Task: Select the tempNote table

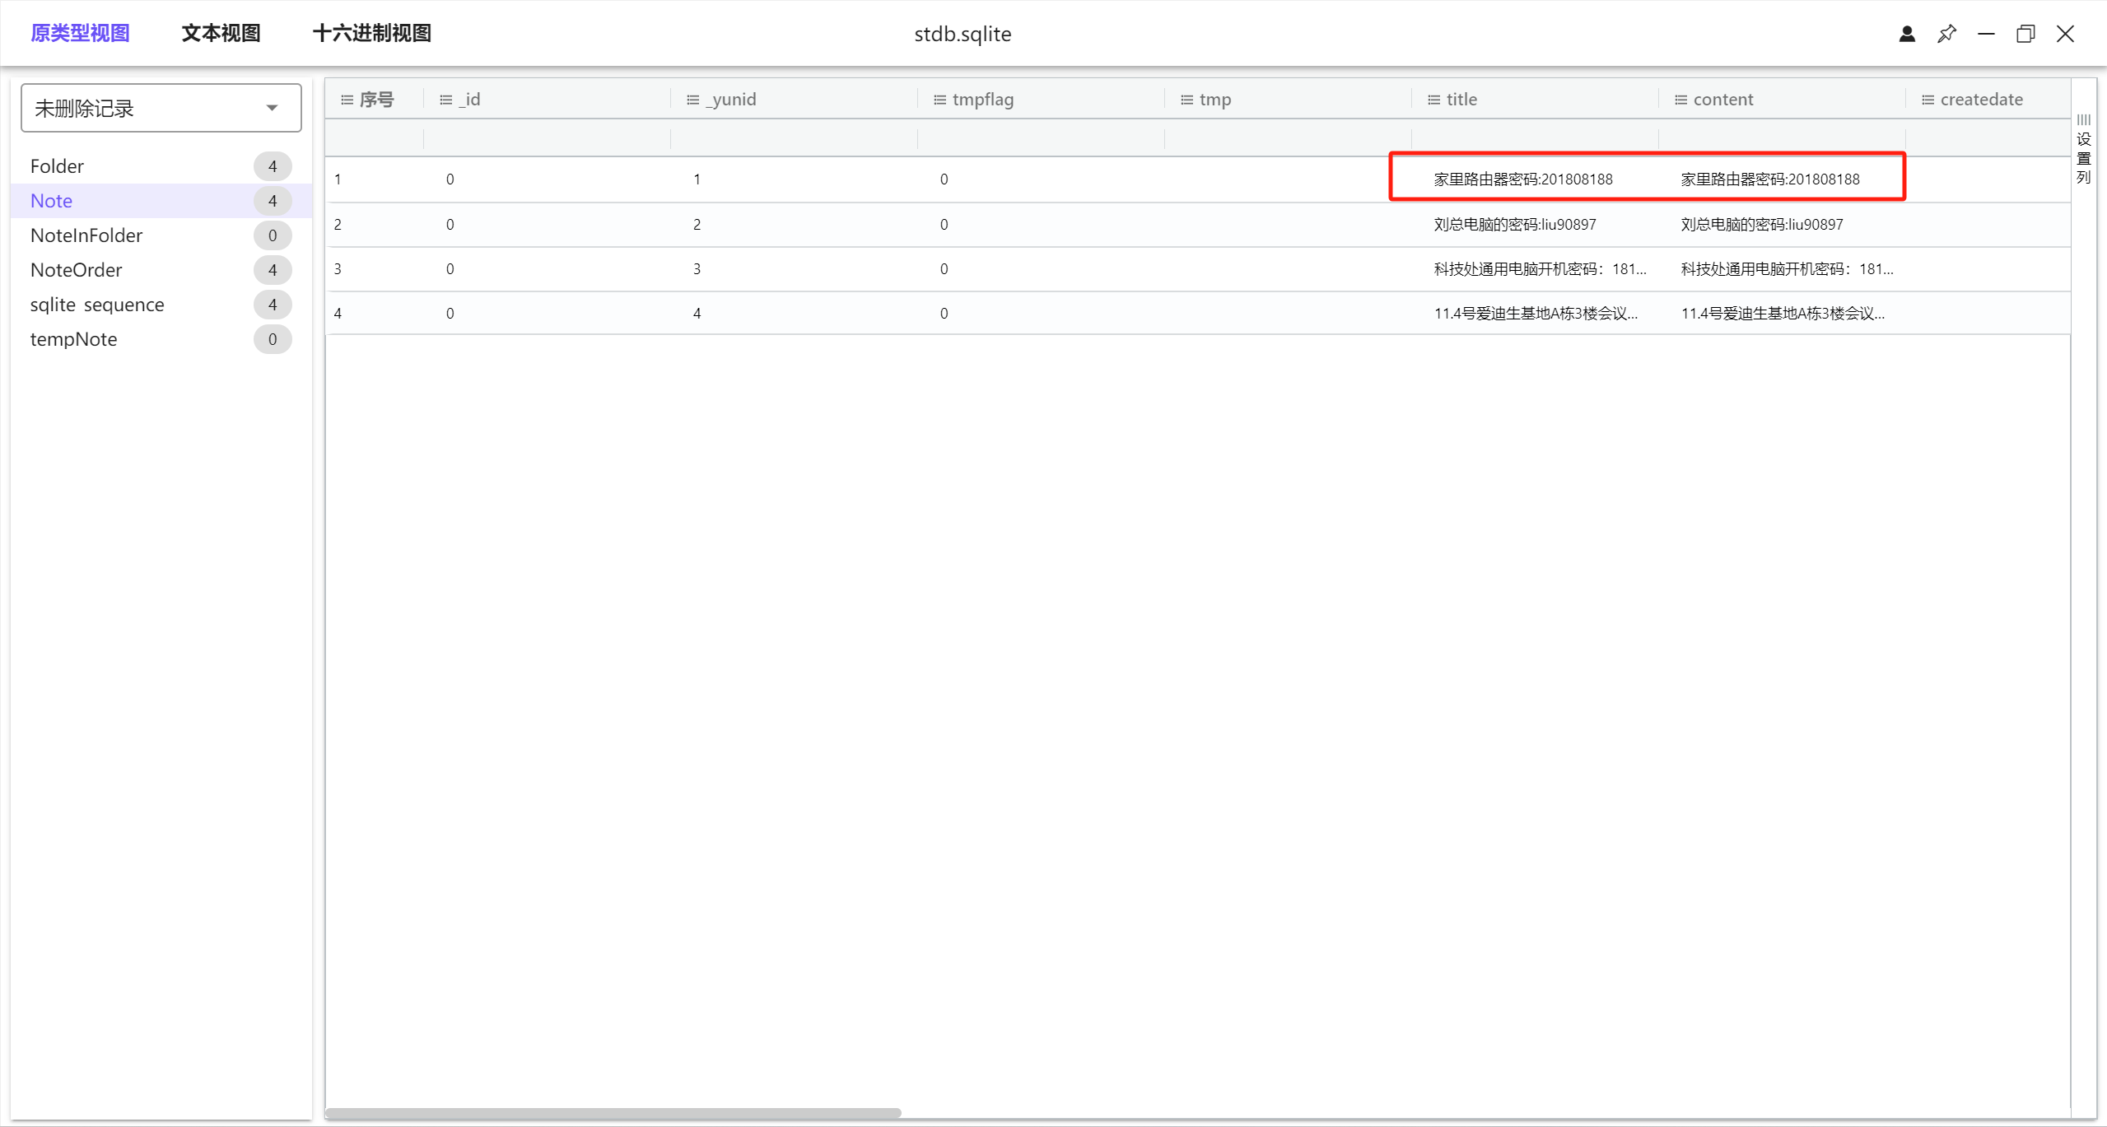Action: pyautogui.click(x=73, y=339)
